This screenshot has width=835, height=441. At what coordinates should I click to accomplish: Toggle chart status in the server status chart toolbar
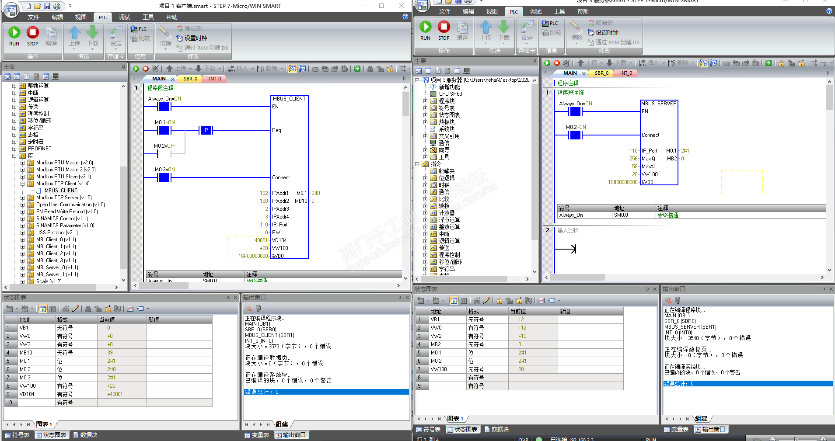pos(454,300)
